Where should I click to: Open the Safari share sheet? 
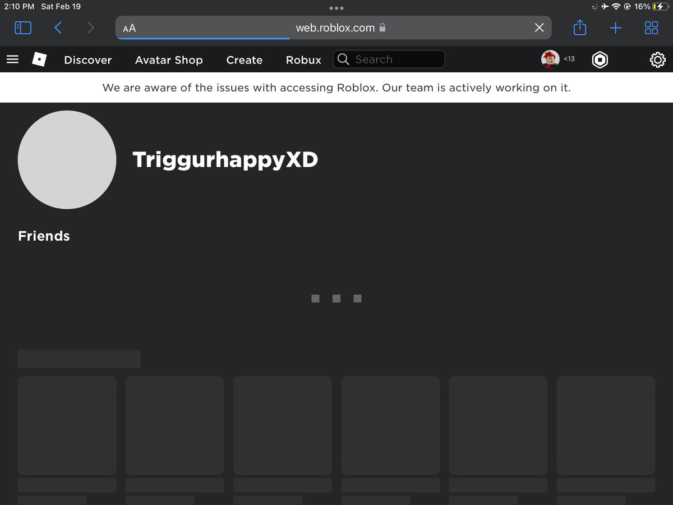click(x=580, y=27)
